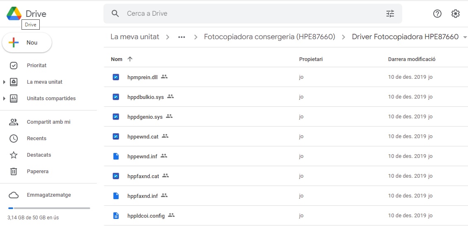The image size is (468, 228).
Task: Click the search magnifier icon
Action: coord(115,13)
